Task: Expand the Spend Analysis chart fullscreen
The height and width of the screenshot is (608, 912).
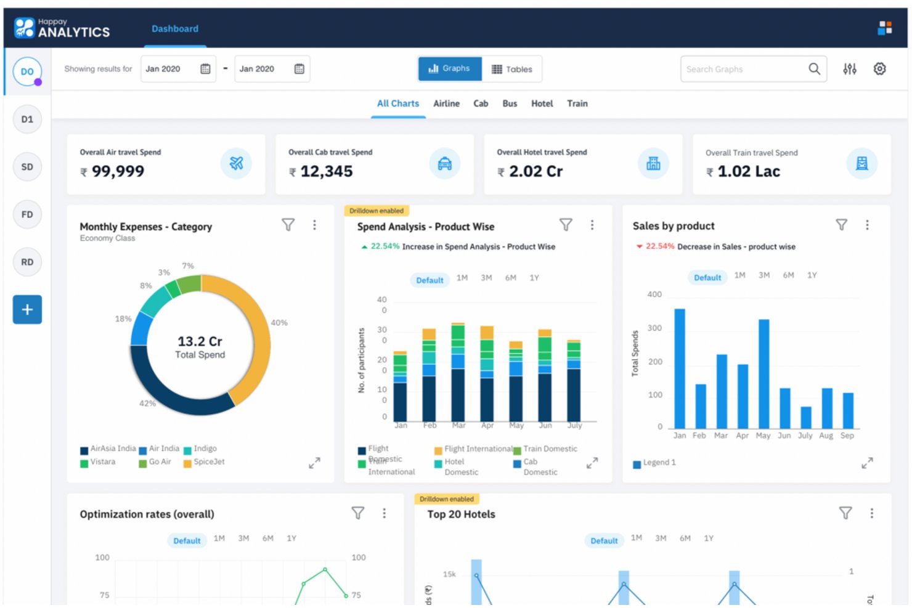Action: (592, 463)
